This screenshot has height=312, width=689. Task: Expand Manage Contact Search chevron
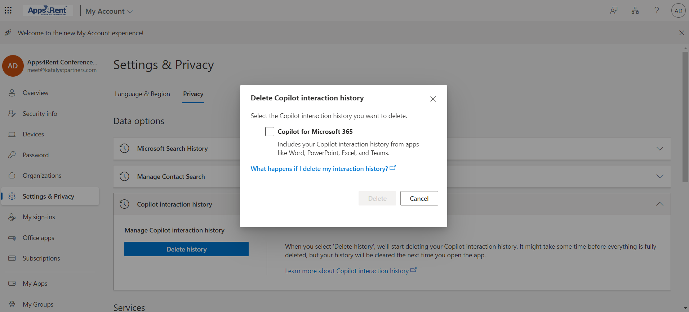coord(659,176)
